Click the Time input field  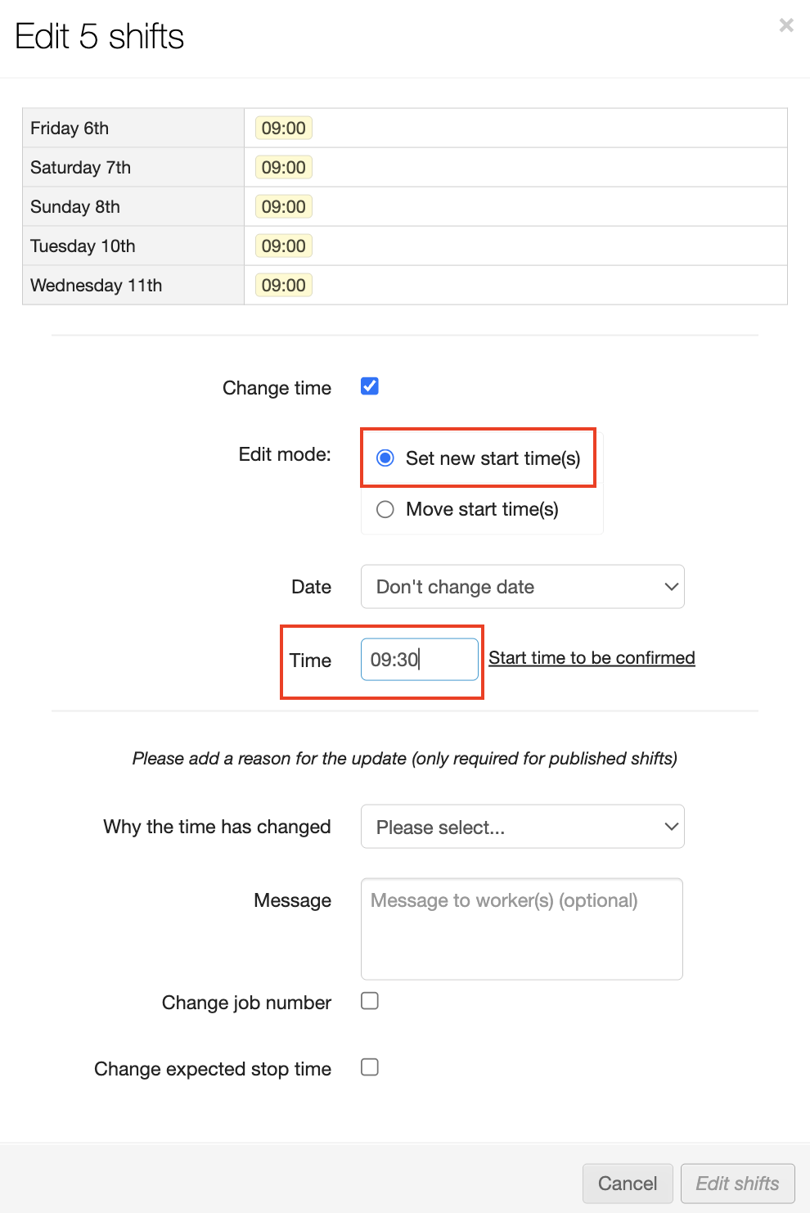(x=419, y=660)
